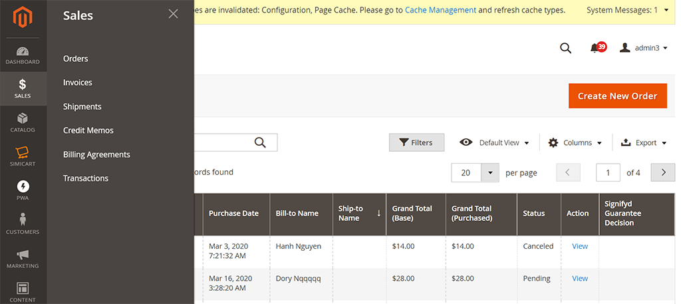The image size is (681, 304).
Task: Close the Sales submenu panel
Action: pos(173,14)
